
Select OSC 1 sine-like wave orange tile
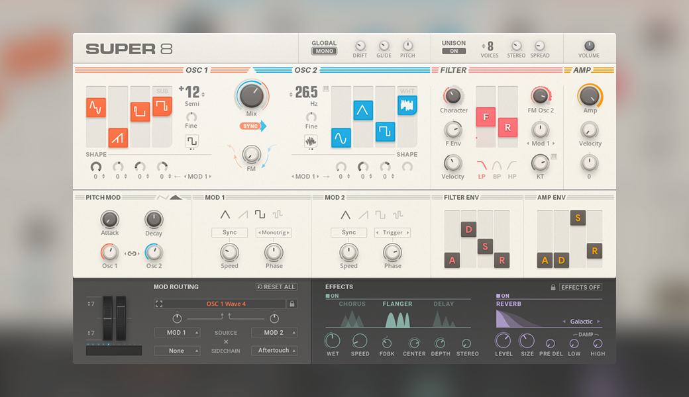click(x=96, y=107)
